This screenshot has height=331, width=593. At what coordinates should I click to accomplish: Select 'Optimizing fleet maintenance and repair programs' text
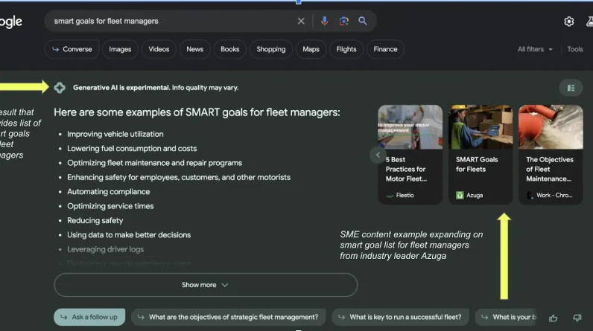(x=155, y=163)
